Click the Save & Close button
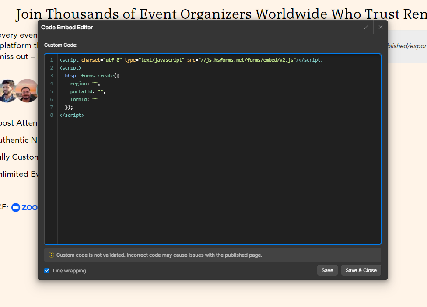The height and width of the screenshot is (307, 427). 361,270
